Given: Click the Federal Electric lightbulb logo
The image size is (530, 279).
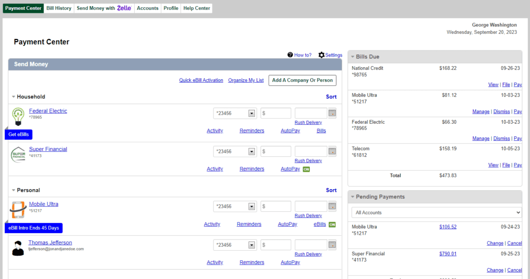Looking at the screenshot, I should pyautogui.click(x=18, y=117).
